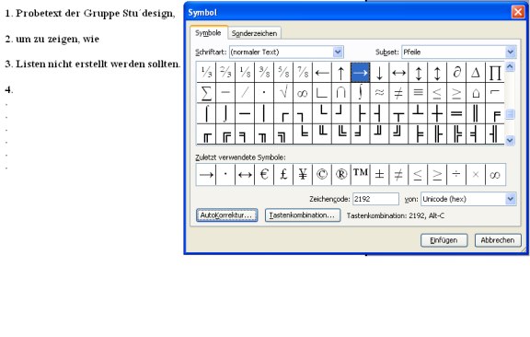Cancel with the Abbrechen button
Viewport: 530px width, 337px height.
tap(498, 240)
